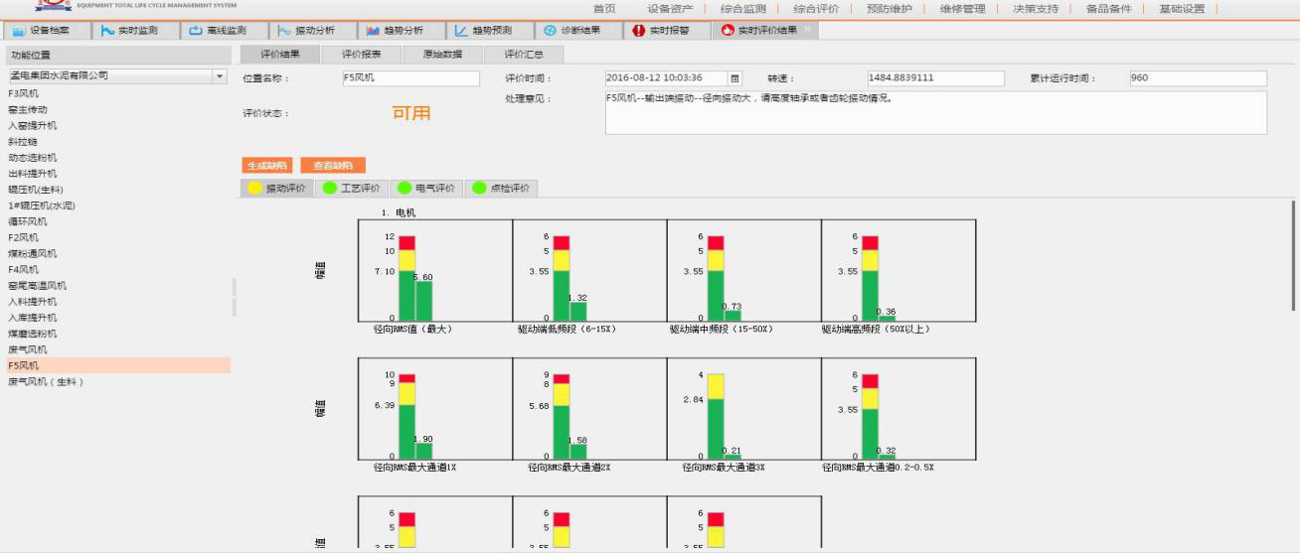1300x553 pixels.
Task: Click the 趋势预测 line chart icon
Action: [x=461, y=31]
